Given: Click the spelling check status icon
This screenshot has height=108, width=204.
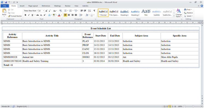Looking at the screenshot, I should [x=13, y=106].
